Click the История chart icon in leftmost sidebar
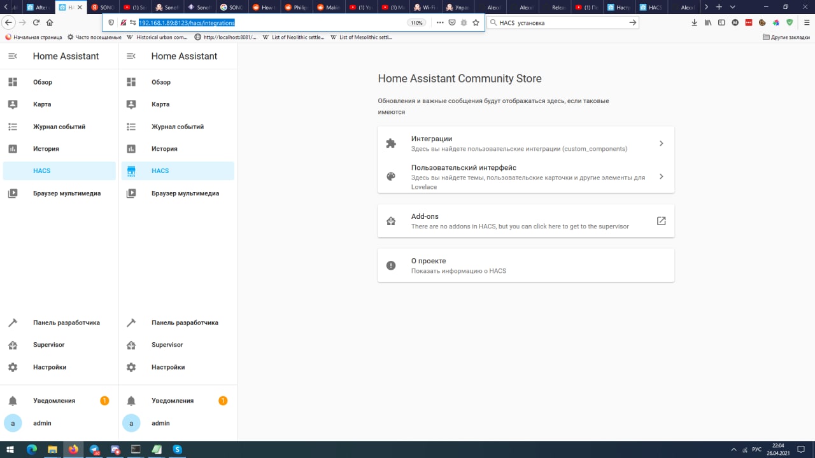 tap(13, 149)
